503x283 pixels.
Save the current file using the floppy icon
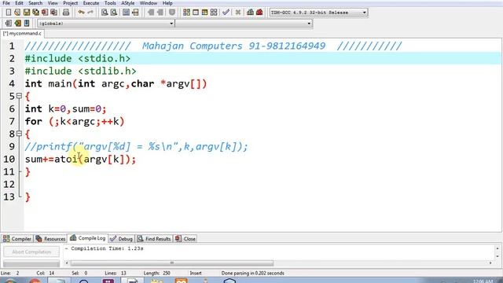(x=27, y=13)
